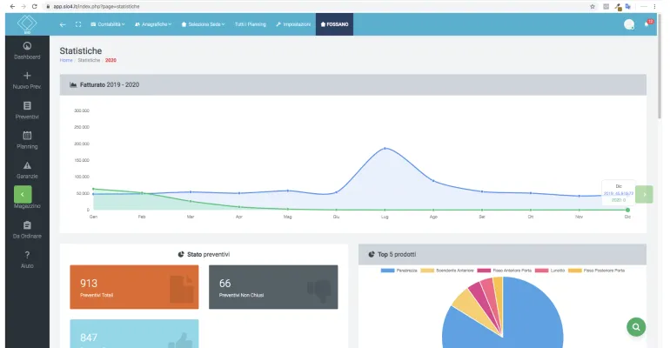The image size is (670, 348).
Task: Click the green search floating button
Action: [636, 327]
